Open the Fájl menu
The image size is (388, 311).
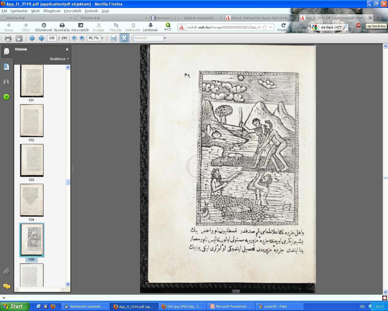pyautogui.click(x=4, y=11)
